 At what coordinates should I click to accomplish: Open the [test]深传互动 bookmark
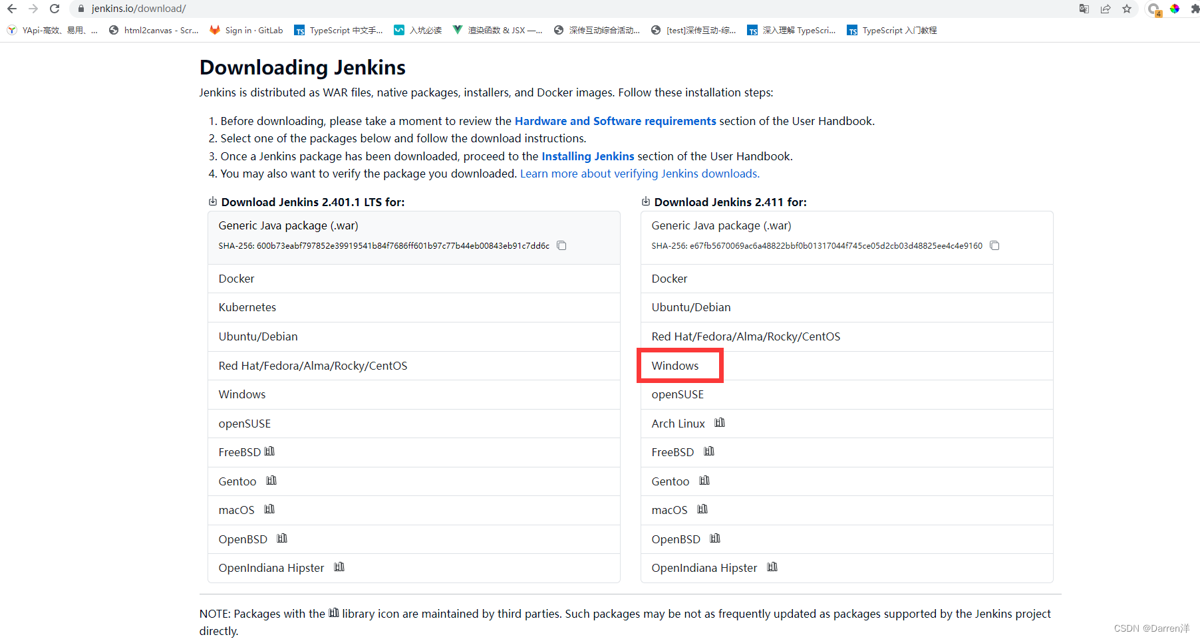click(694, 30)
